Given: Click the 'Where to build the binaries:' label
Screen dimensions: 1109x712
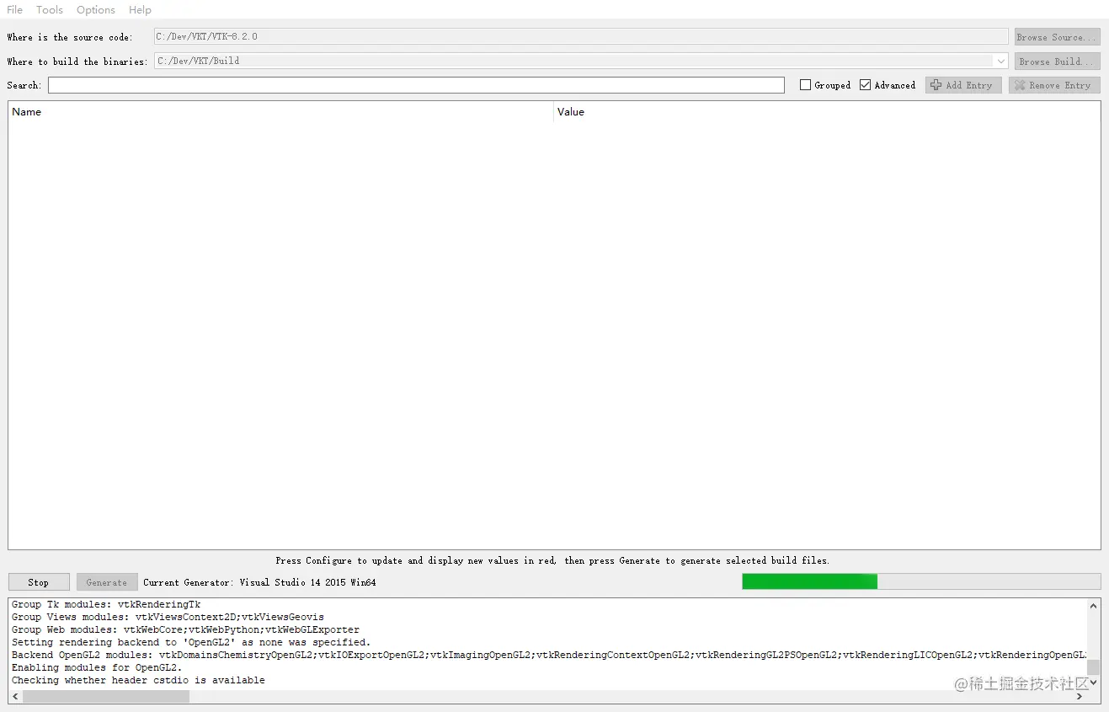Looking at the screenshot, I should click(77, 62).
